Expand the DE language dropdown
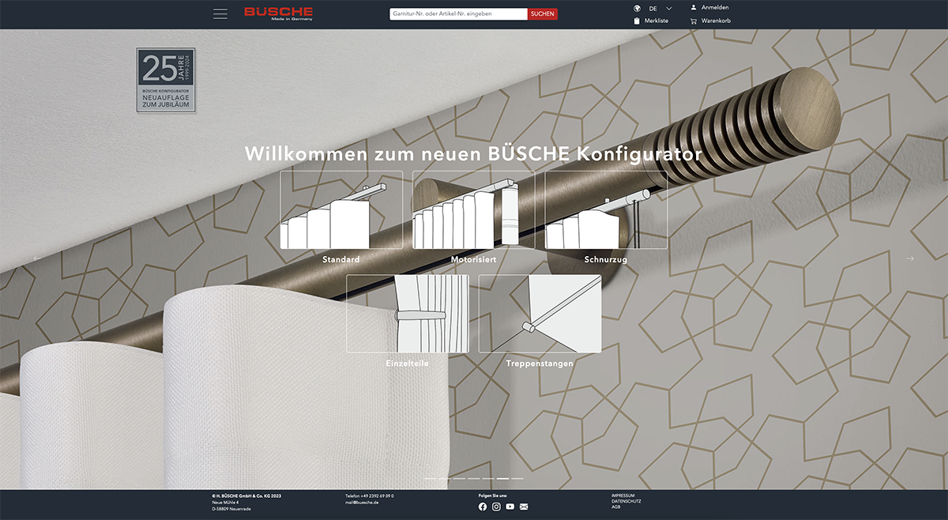The height and width of the screenshot is (520, 948). click(x=668, y=8)
